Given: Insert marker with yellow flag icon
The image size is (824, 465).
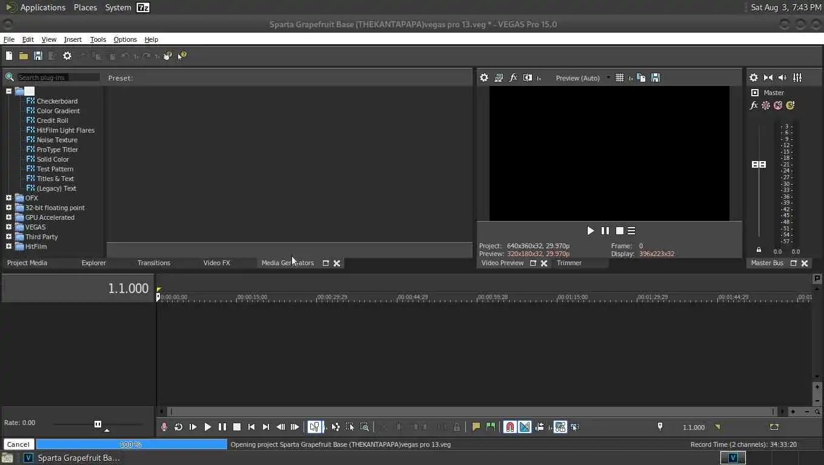Looking at the screenshot, I should (476, 427).
